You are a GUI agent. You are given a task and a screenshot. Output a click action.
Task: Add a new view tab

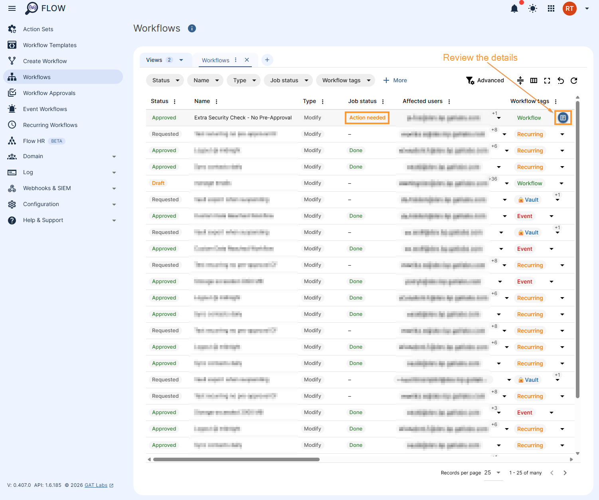click(267, 60)
